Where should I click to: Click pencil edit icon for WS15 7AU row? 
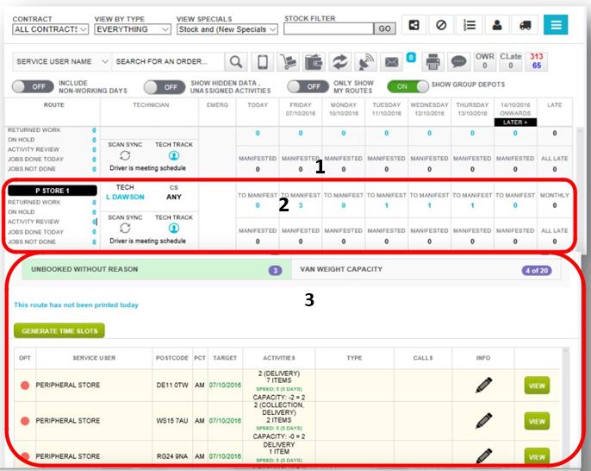point(483,421)
